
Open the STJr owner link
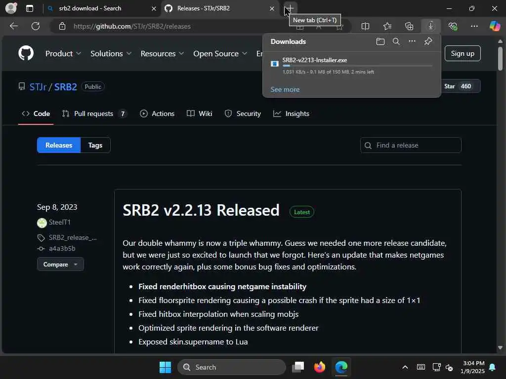[x=38, y=87]
